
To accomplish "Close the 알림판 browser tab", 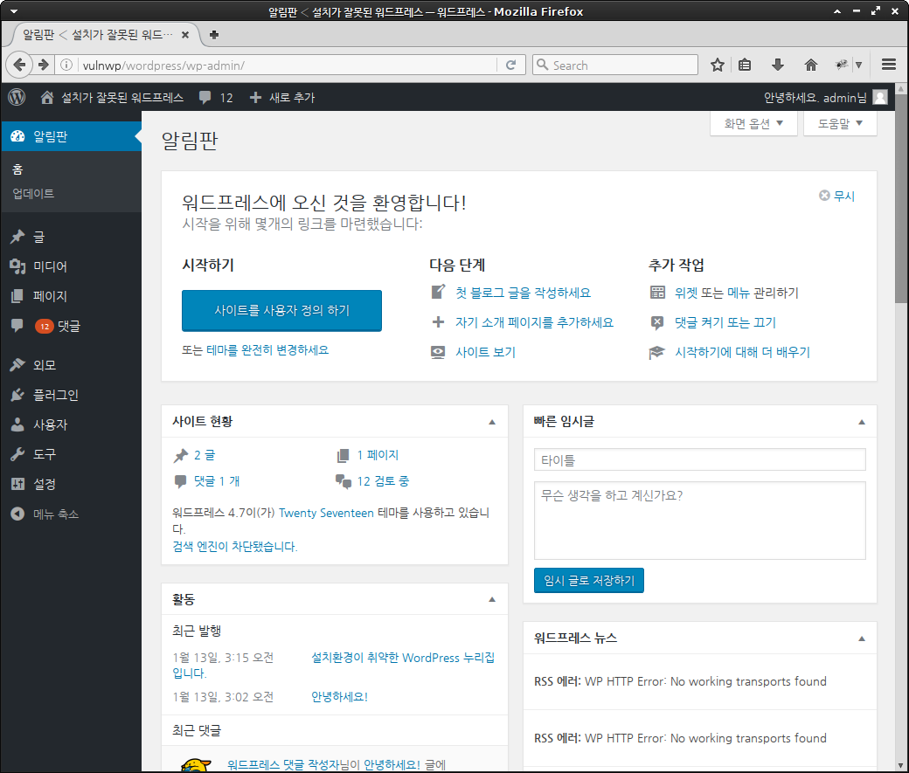I will click(185, 35).
